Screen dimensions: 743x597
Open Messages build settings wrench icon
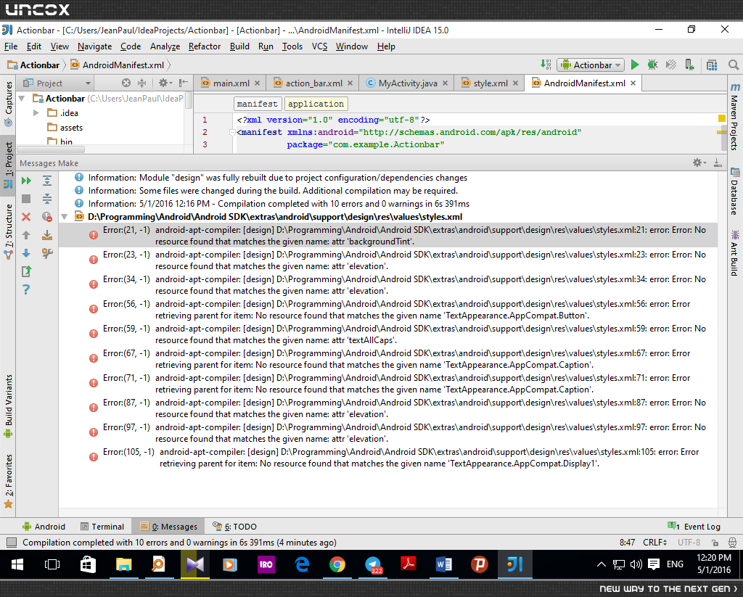pos(47,253)
